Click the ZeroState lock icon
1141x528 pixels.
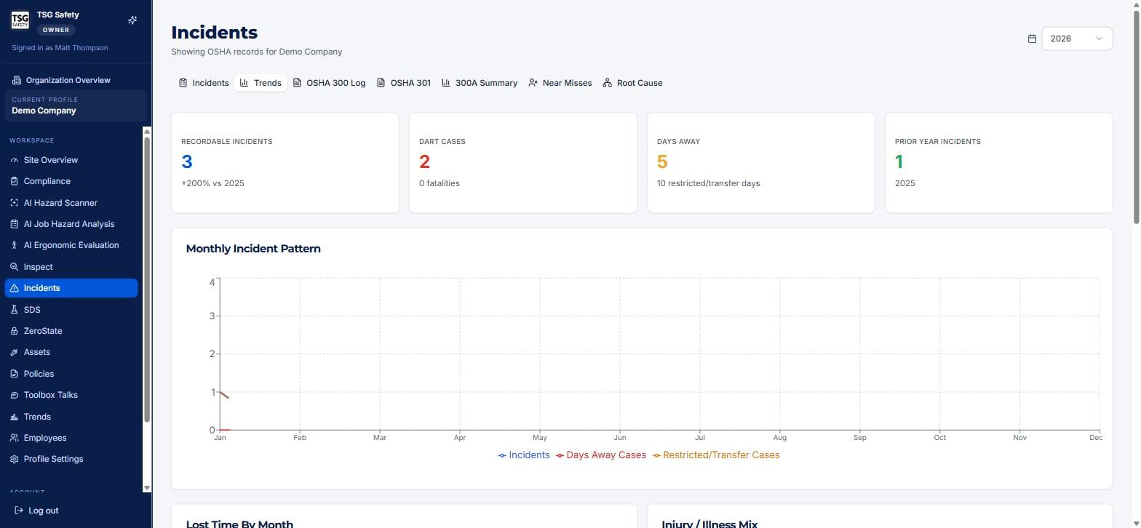(15, 331)
